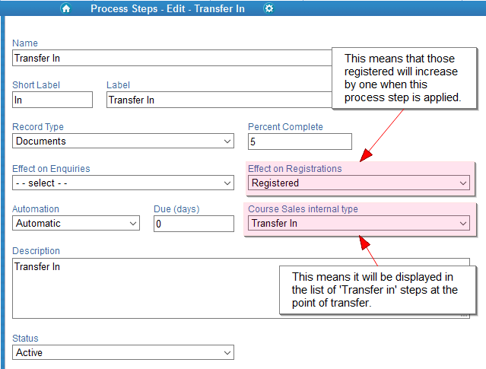Open the settings gear icon in header
This screenshot has height=369, width=486.
tap(268, 8)
